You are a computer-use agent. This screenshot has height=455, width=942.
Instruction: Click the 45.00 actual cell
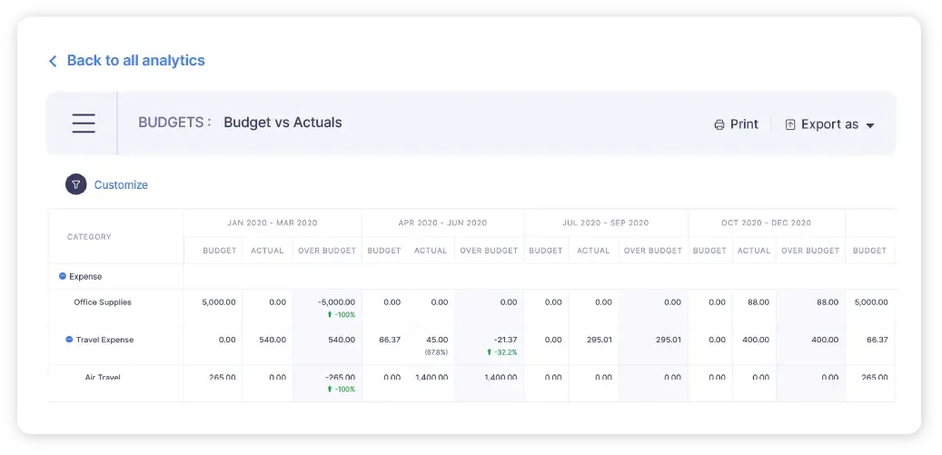tap(436, 340)
